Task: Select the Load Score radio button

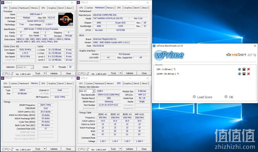Action: point(194,97)
